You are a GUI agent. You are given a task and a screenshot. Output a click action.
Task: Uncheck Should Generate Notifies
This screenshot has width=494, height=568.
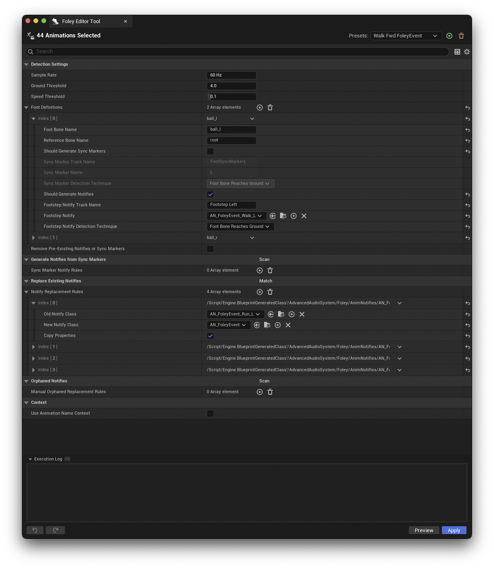[210, 194]
